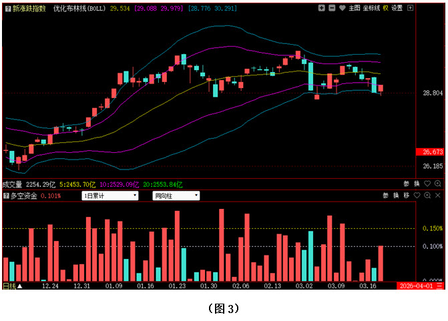Click the 优化布林线(BOLL) indicator label
448x321 pixels.
pos(79,8)
